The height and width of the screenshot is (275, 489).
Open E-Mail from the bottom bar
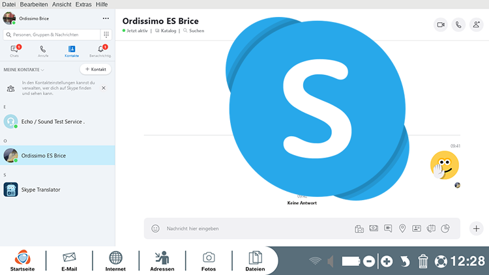tap(69, 261)
